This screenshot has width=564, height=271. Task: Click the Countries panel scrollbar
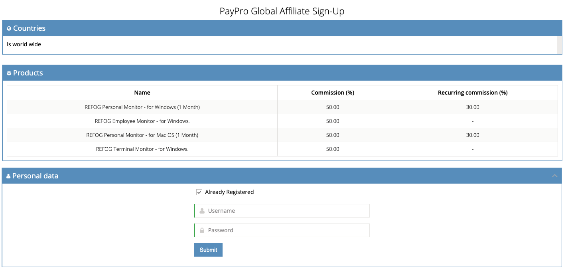tap(560, 45)
